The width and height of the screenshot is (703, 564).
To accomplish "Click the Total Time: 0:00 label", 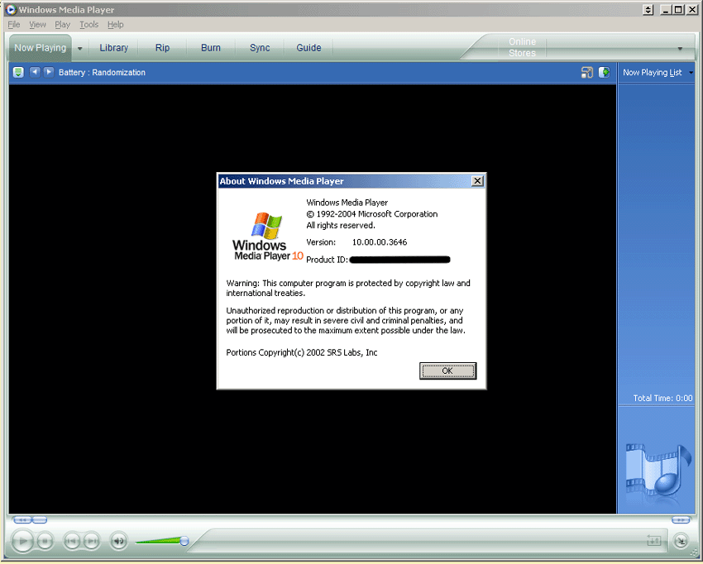I will click(662, 398).
